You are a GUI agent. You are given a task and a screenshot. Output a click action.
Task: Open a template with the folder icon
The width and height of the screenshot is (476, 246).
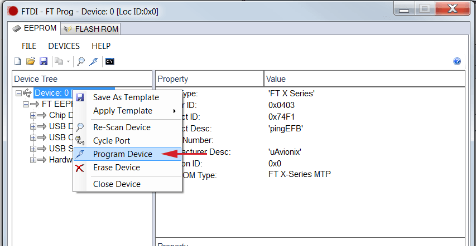[31, 61]
